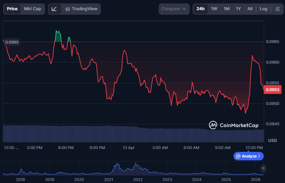Click the red 0.0953 current price tag

pos(272,90)
